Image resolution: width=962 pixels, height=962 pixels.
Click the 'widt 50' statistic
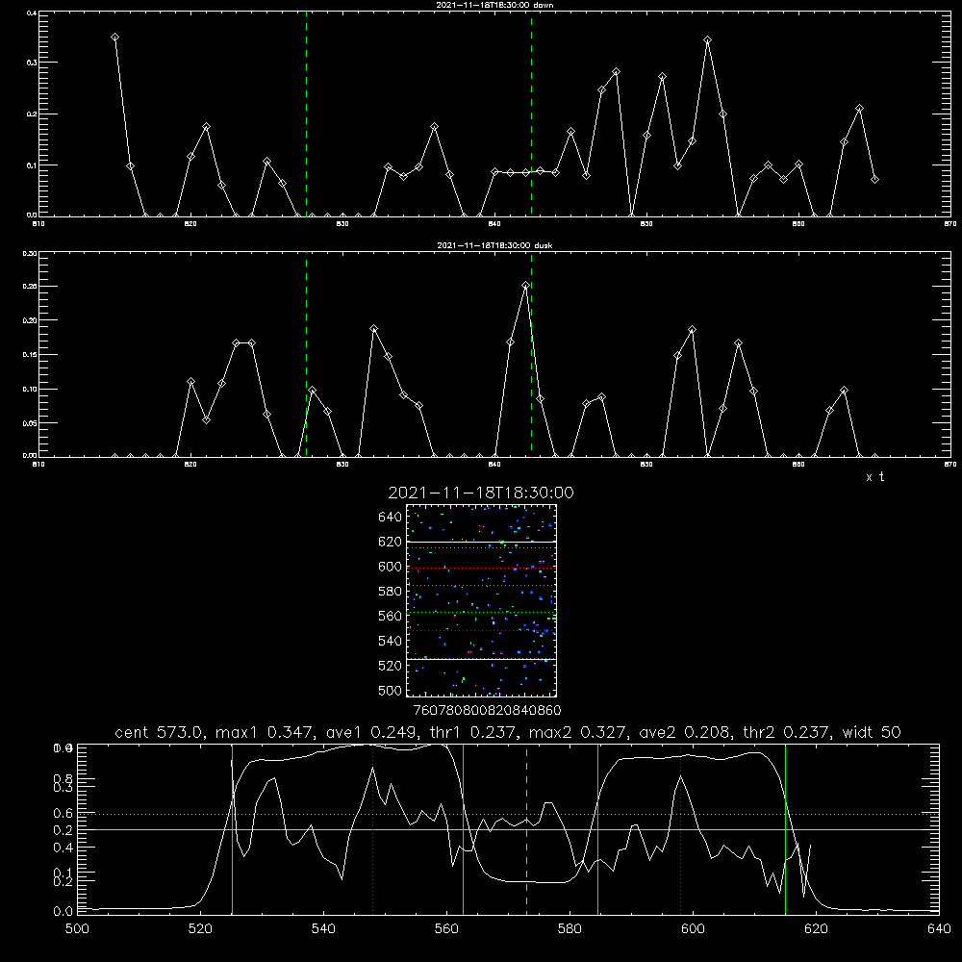pyautogui.click(x=872, y=732)
